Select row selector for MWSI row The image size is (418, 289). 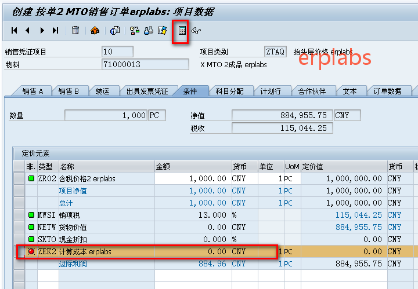[x=19, y=215]
